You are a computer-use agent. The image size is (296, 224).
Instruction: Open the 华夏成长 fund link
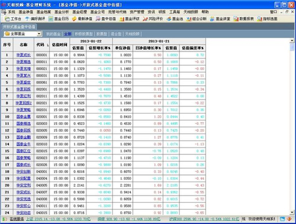pyautogui.click(x=24, y=55)
